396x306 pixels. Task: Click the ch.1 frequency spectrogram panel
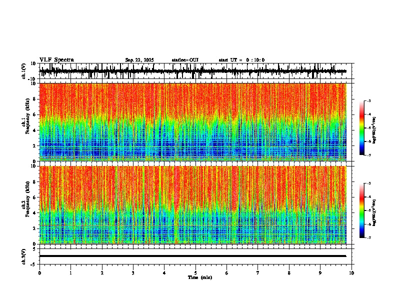coord(192,122)
